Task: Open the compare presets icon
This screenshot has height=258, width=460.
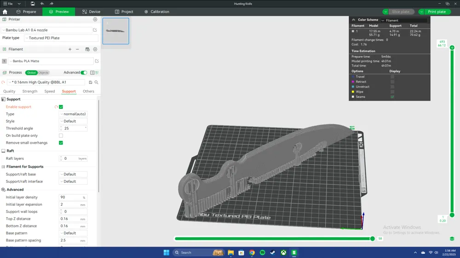Action: point(97,73)
